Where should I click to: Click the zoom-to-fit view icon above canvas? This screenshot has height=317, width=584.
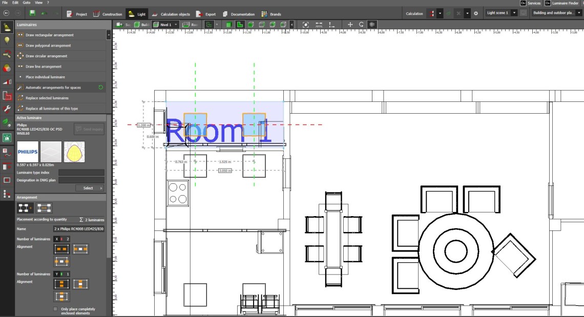(x=306, y=25)
